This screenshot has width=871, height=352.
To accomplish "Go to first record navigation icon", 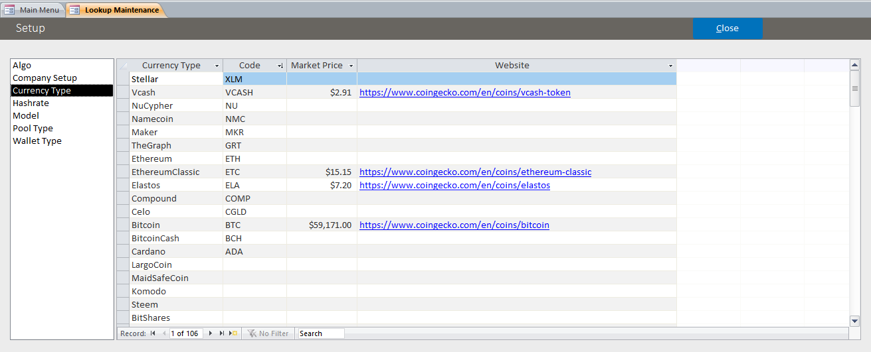I will (x=153, y=333).
